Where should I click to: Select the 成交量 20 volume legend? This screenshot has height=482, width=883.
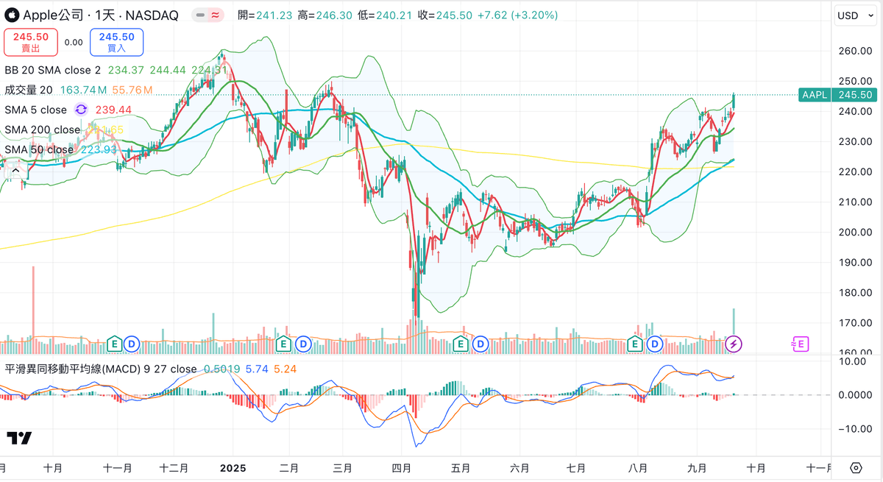pos(29,90)
